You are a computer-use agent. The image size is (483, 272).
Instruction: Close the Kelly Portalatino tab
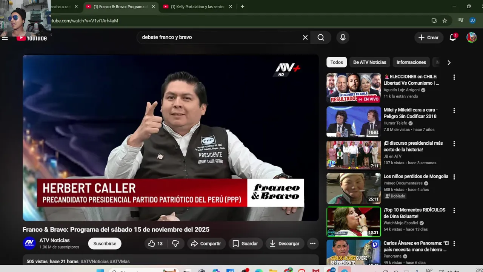point(230,6)
